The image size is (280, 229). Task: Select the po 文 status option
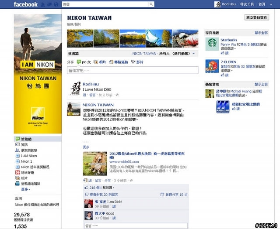(x=84, y=62)
